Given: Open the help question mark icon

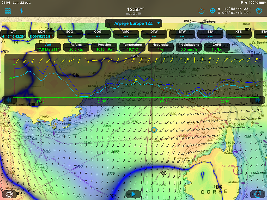Looking at the screenshot, I should tap(202, 11).
